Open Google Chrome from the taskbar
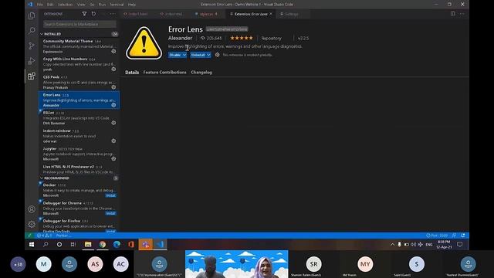The height and width of the screenshot is (278, 494). click(x=103, y=244)
